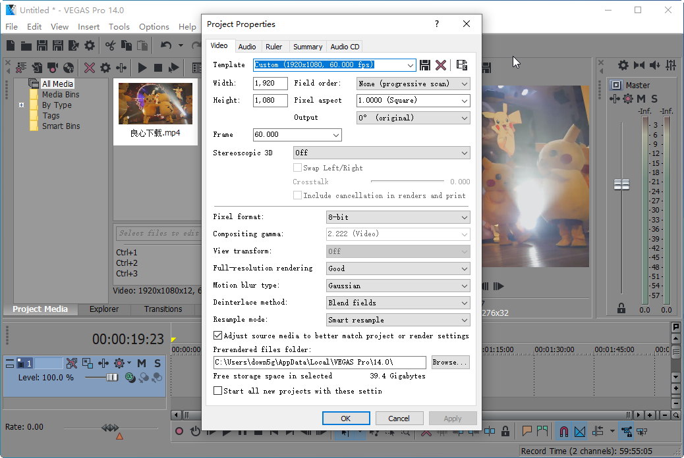The height and width of the screenshot is (458, 684).
Task: Click the Auto Preview icon in Project Media
Action: [x=173, y=68]
